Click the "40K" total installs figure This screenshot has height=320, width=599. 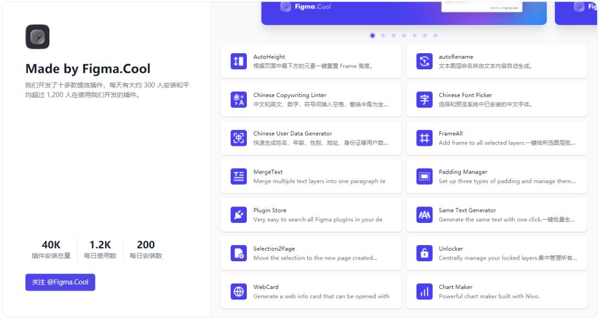pos(51,245)
